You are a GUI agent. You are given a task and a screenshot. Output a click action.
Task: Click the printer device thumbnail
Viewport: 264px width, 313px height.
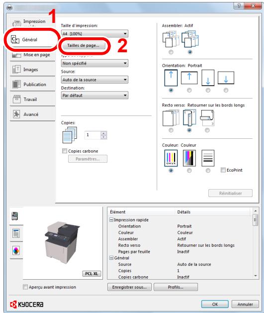pyautogui.click(x=62, y=242)
